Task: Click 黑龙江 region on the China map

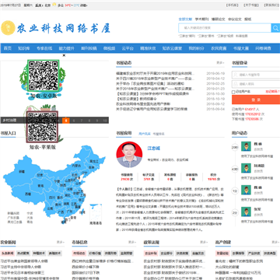Action: coord(94,161)
